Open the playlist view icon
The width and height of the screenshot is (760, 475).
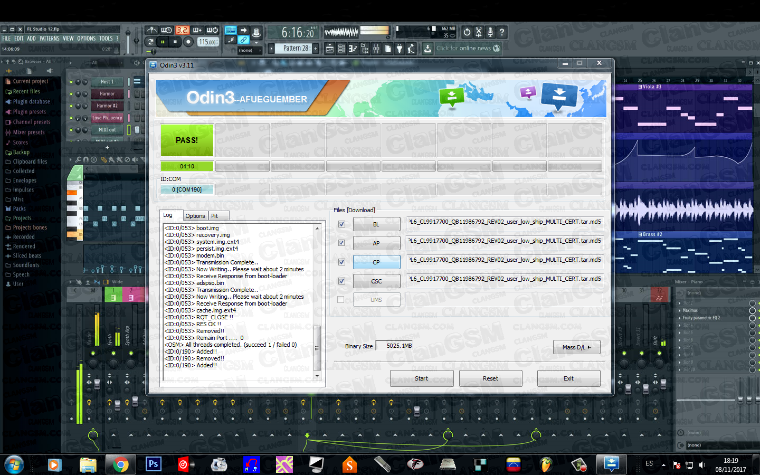(x=329, y=49)
